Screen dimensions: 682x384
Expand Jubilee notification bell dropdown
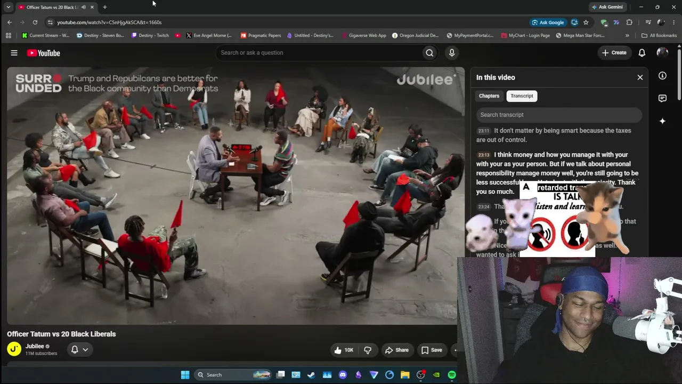tap(79, 350)
